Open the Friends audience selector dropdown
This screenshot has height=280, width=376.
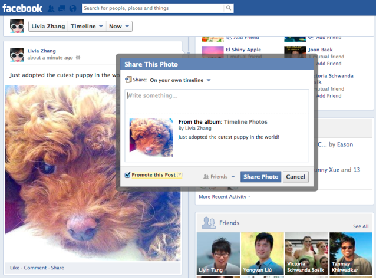click(x=219, y=176)
